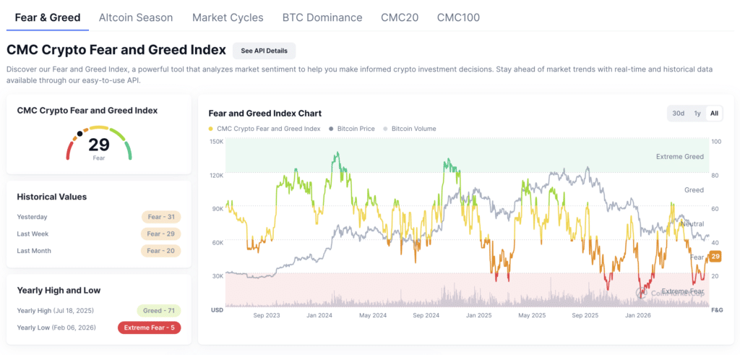740x355 pixels.
Task: Click the 'Extreme Greed' zone label
Action: coord(680,156)
